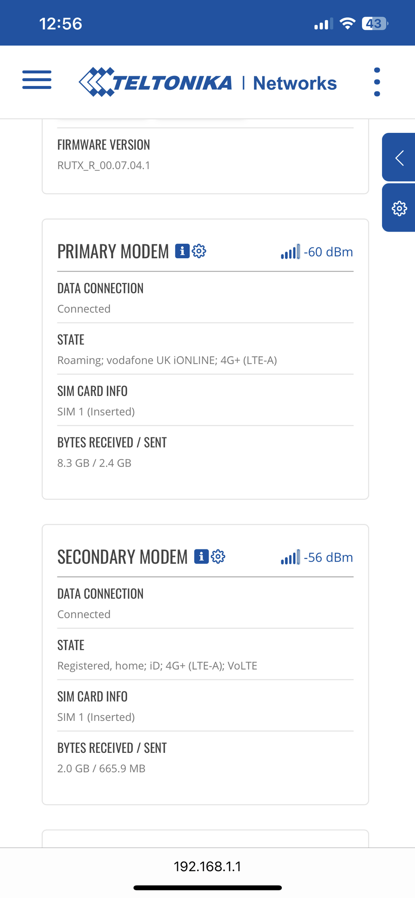The image size is (415, 898).
Task: Expand the side panel with left chevron
Action: click(399, 157)
